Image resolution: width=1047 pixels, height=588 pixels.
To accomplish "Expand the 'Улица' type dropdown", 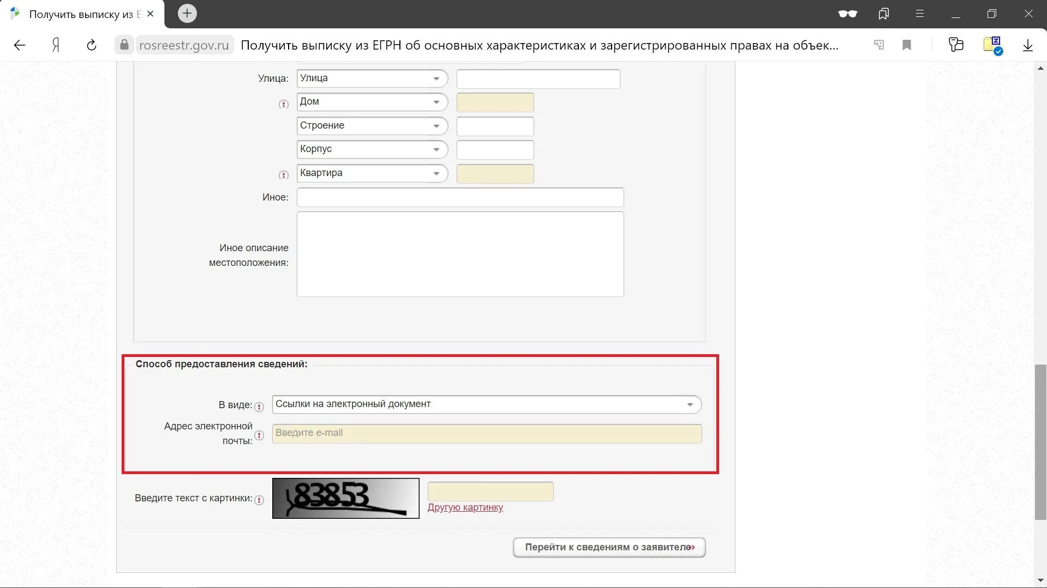I will [x=372, y=78].
